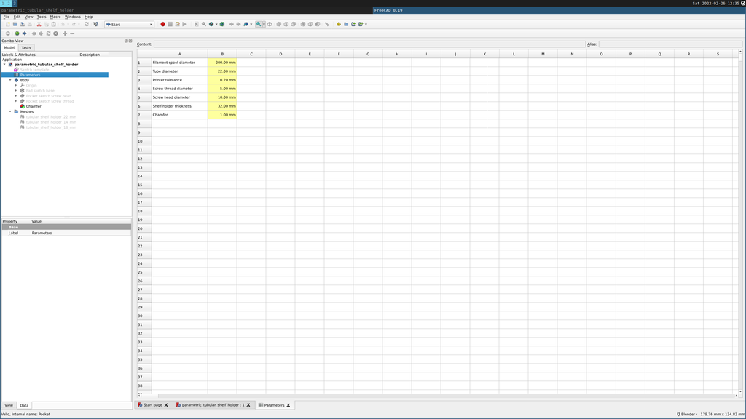Viewport: 746px width, 419px height.
Task: Expand the Pocket sketch screw head node
Action: click(x=16, y=96)
